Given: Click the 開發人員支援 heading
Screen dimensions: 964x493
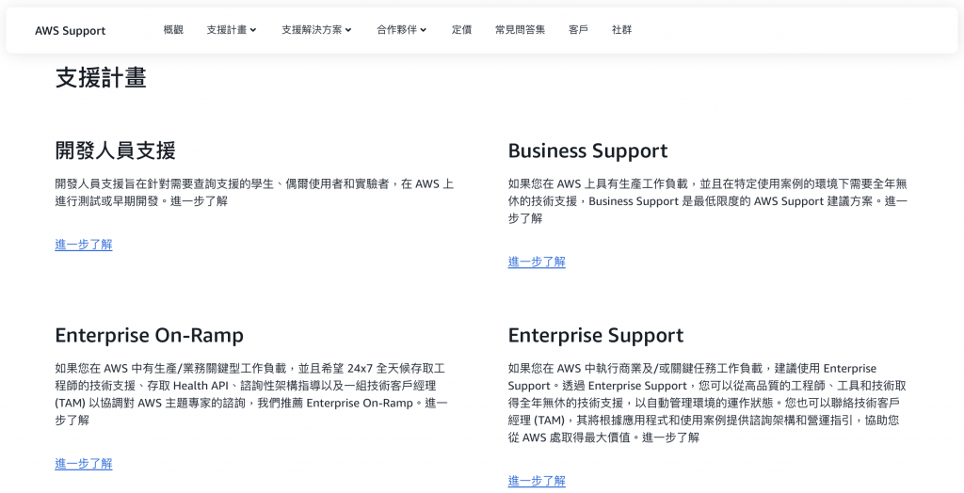Looking at the screenshot, I should pyautogui.click(x=116, y=151).
